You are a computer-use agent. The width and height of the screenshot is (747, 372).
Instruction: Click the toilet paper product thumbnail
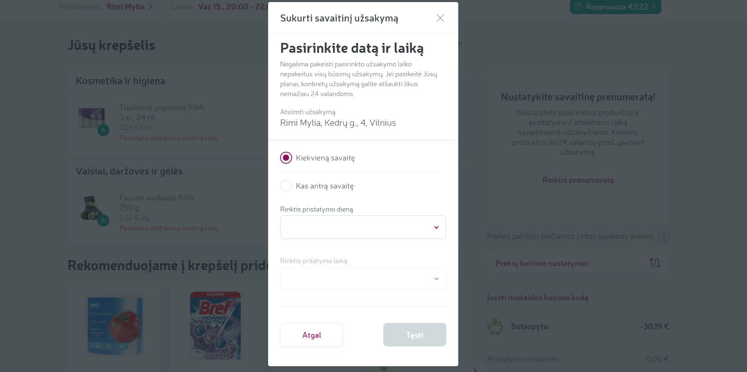click(92, 118)
